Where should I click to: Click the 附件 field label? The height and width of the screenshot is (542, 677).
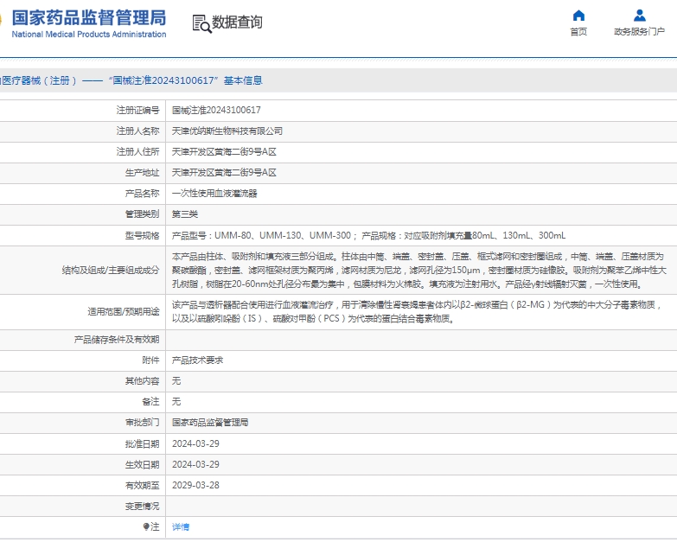[x=150, y=360]
